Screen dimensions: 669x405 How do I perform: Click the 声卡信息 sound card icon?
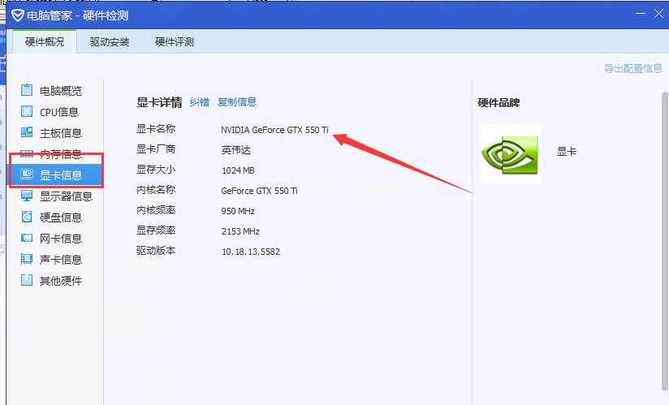point(27,259)
